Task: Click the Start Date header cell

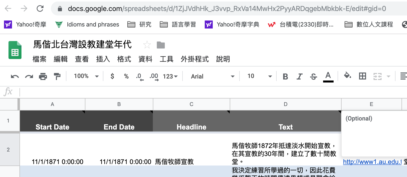Action: (x=52, y=121)
